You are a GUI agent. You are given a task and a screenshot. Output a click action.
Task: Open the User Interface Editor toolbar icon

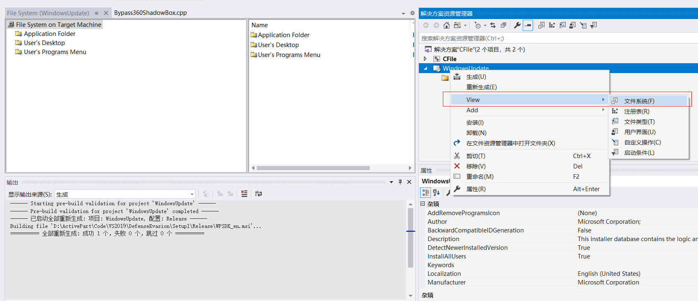pyautogui.click(x=573, y=25)
